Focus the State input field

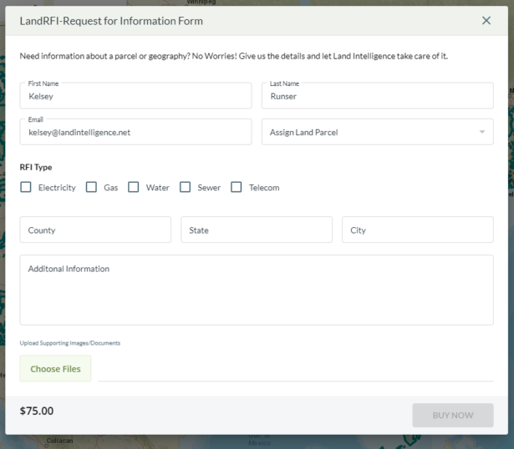coord(256,230)
